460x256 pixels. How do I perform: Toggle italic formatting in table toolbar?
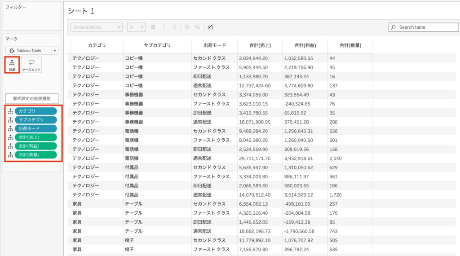164,27
